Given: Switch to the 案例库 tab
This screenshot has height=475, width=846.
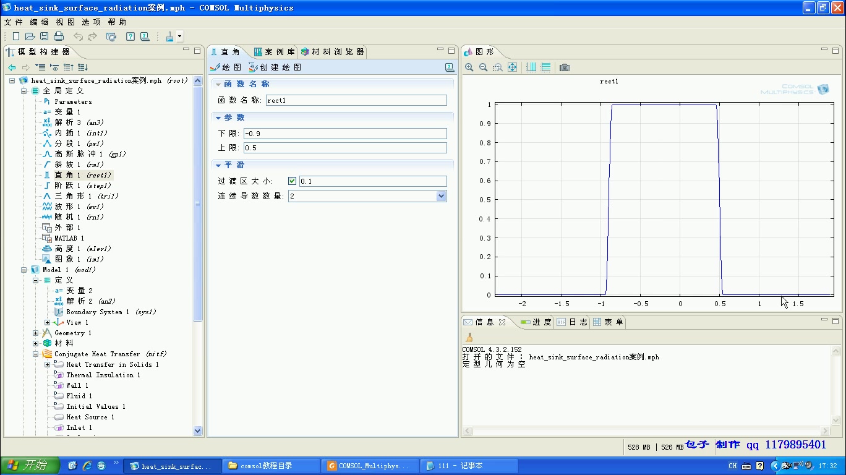Looking at the screenshot, I should [x=274, y=52].
